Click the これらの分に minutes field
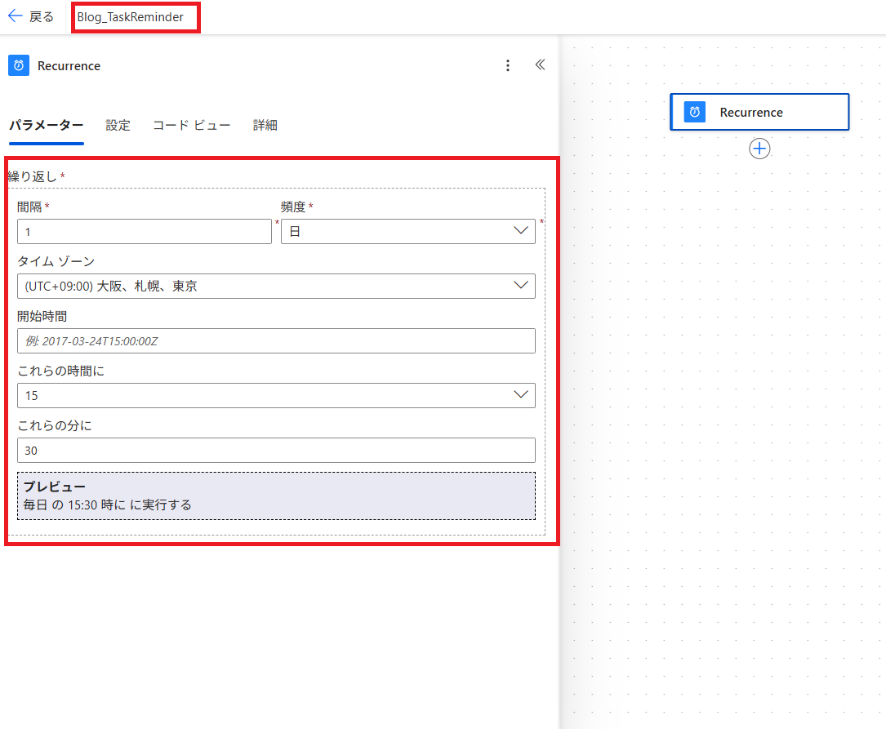This screenshot has width=886, height=729. click(x=276, y=451)
